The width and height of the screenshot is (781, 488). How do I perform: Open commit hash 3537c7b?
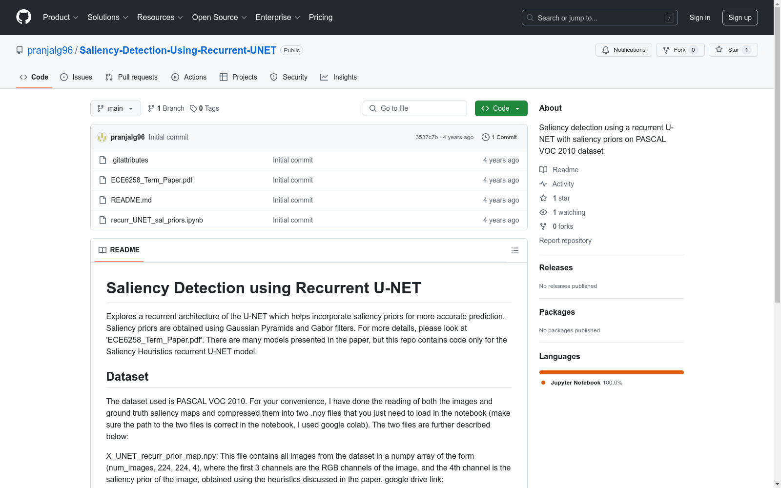pos(427,137)
